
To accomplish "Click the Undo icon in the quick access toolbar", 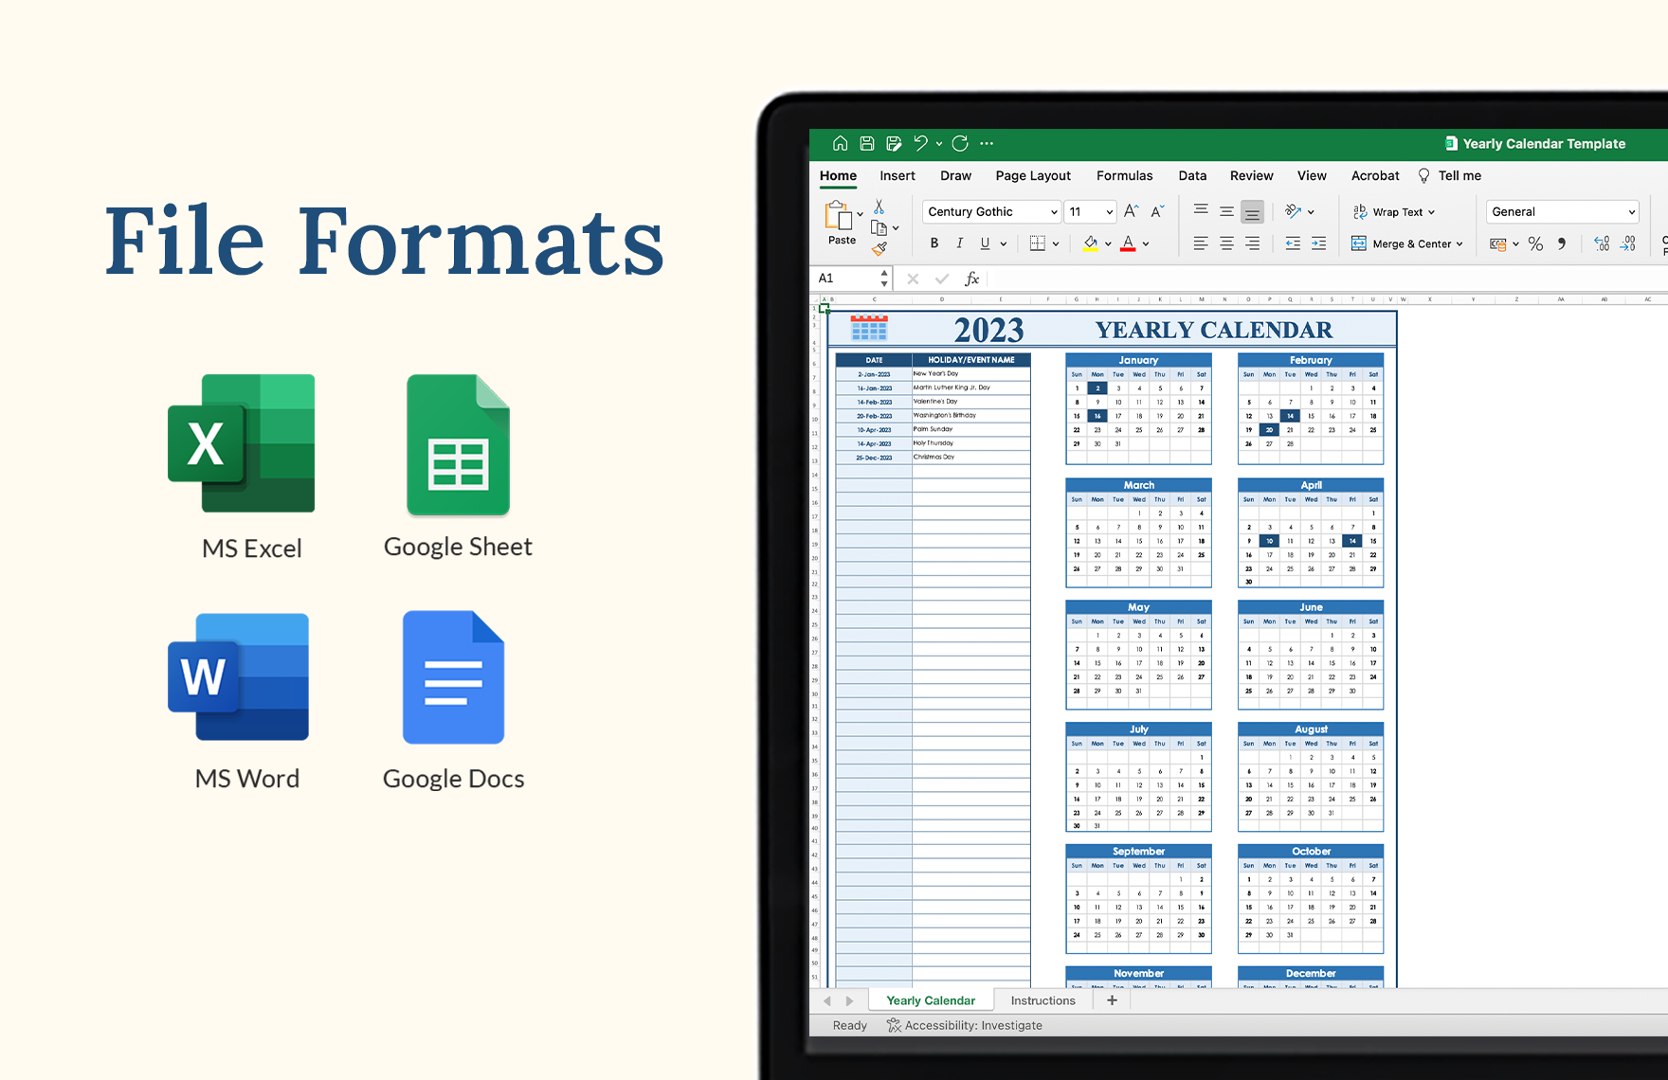I will point(922,142).
